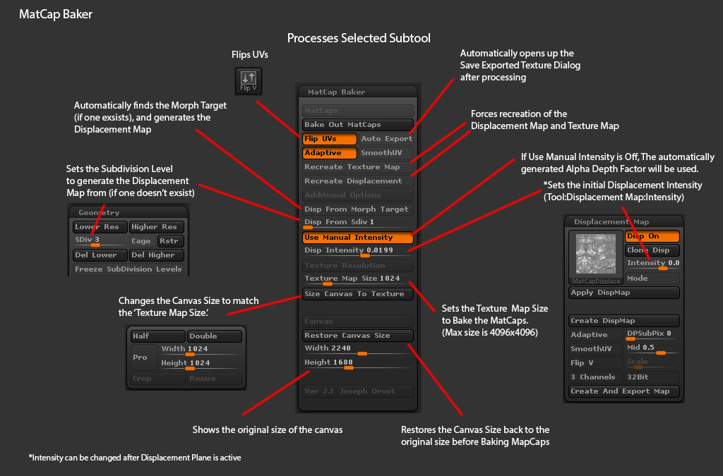Viewport: 723px width, 476px height.
Task: Toggle the Adaptive button in MatCap Baker
Action: click(x=329, y=153)
